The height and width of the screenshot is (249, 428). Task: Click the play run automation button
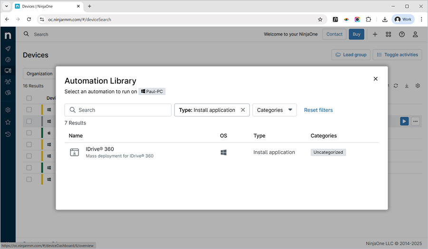point(404,121)
